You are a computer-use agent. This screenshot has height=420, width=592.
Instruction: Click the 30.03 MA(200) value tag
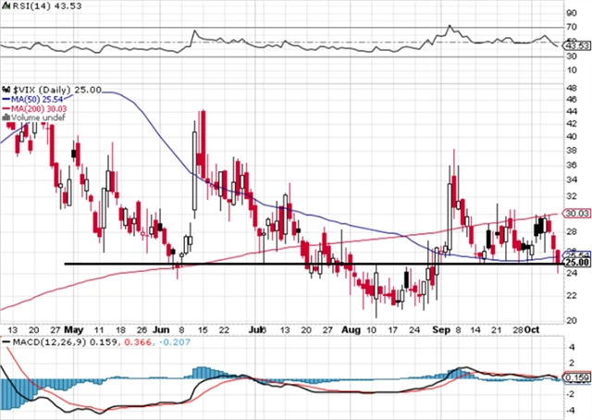(578, 214)
